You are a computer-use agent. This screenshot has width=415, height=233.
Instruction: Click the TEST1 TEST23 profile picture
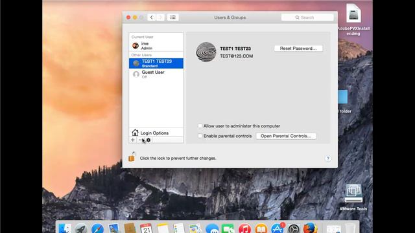click(x=206, y=52)
